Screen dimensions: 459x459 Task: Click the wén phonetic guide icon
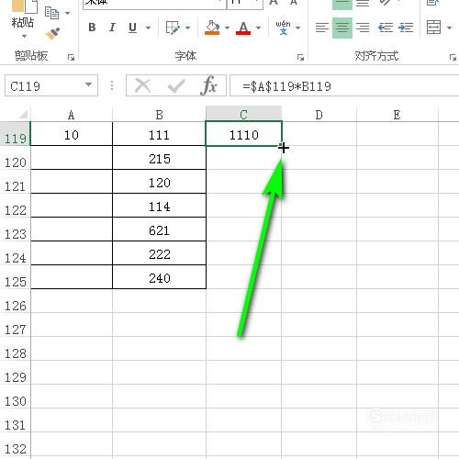(283, 28)
